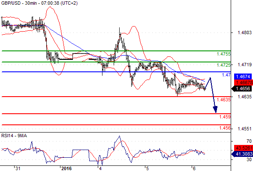
Task: Select the red 1.4635 support label
Action: (x=223, y=100)
